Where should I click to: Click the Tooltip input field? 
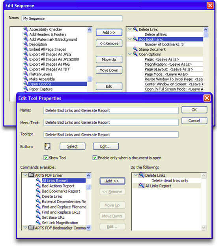coord(111,134)
